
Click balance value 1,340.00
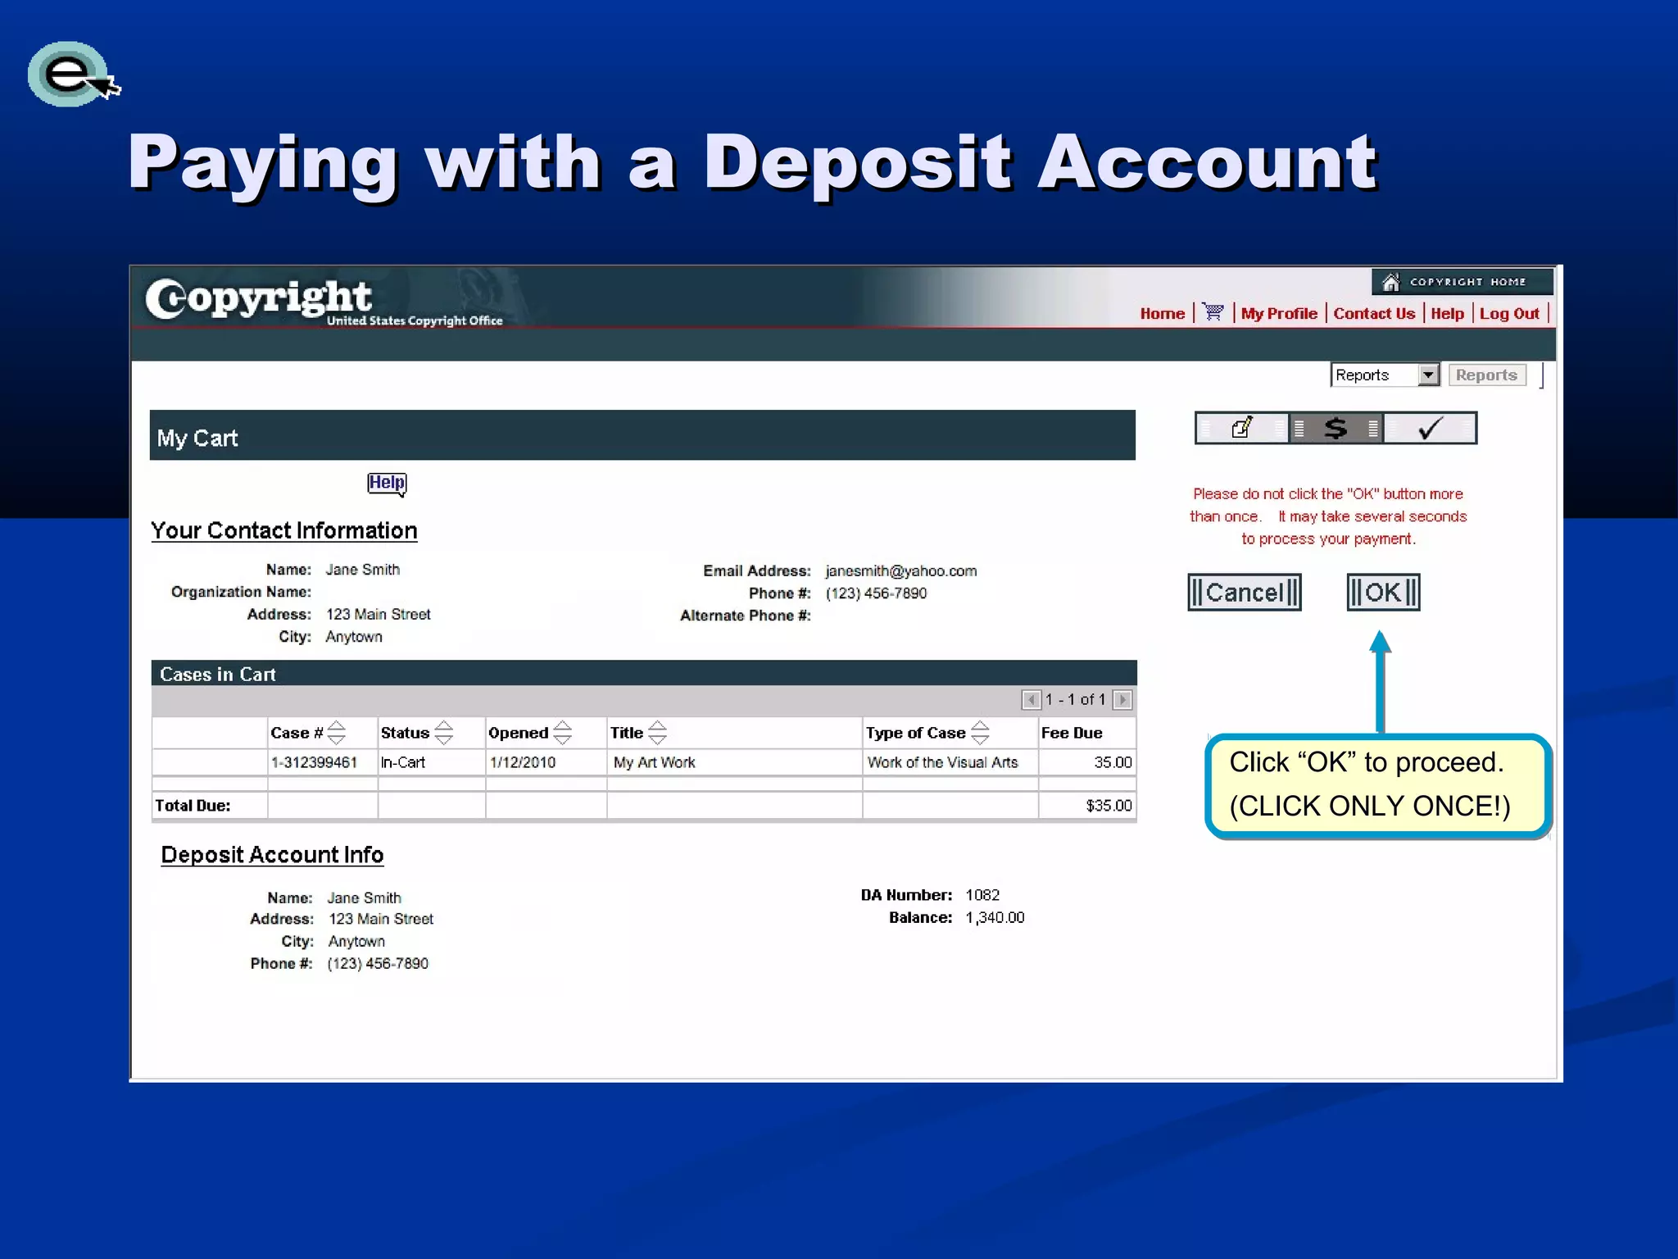click(x=995, y=917)
